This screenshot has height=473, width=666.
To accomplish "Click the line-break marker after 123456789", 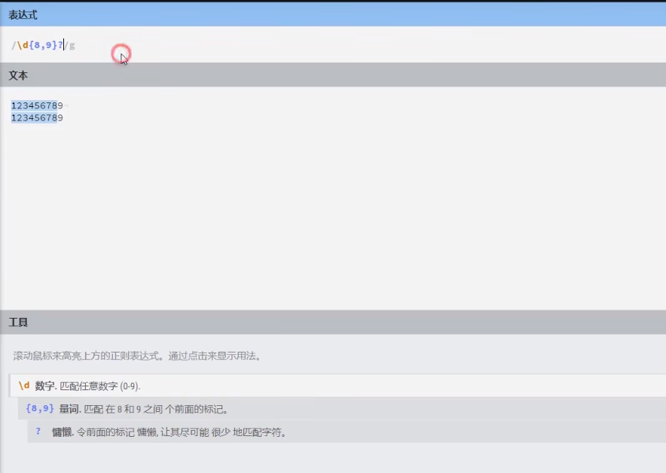I will coord(66,105).
